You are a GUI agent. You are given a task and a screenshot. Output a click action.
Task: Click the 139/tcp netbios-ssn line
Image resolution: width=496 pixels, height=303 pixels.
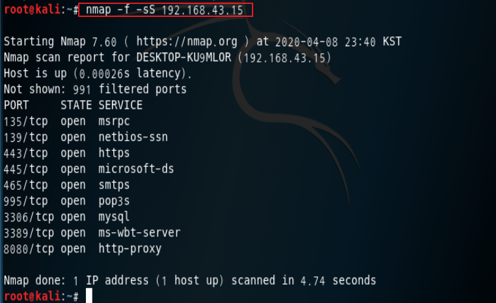click(x=86, y=137)
